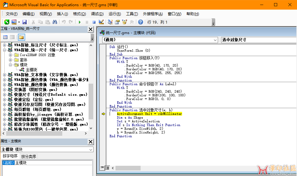Close the 属性 properties panel
The width and height of the screenshot is (297, 176).
91,142
